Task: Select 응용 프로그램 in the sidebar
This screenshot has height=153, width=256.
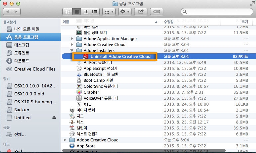Action: 30,37
